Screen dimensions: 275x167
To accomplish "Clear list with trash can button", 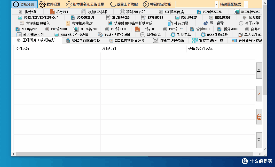I will click(259, 117).
